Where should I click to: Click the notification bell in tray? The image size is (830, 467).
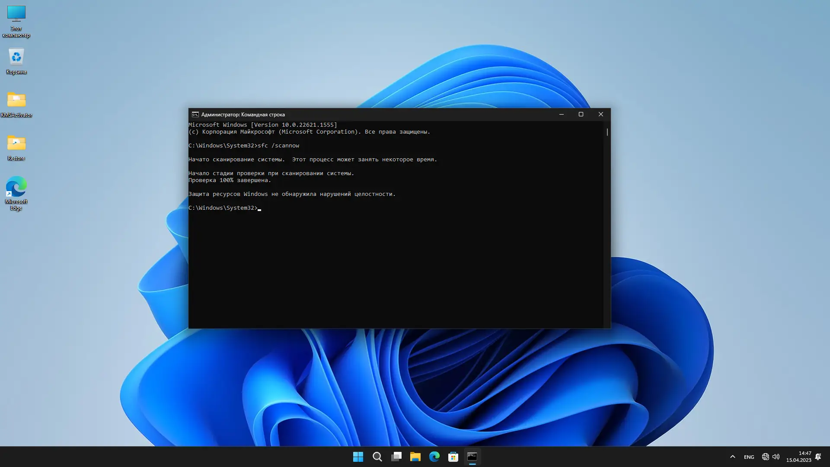[818, 457]
